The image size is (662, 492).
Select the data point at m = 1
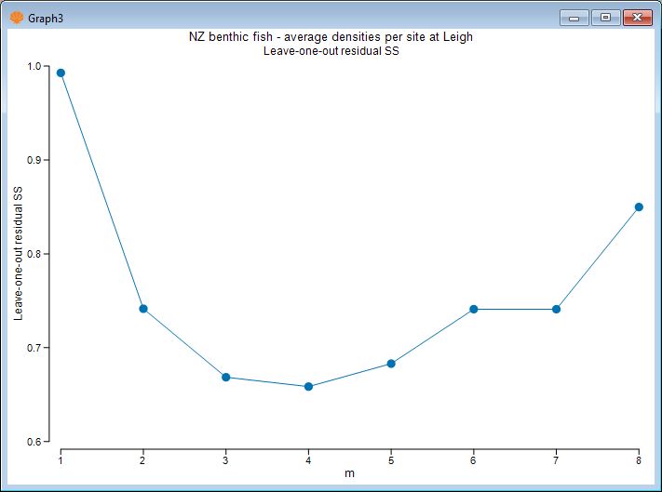tap(61, 73)
